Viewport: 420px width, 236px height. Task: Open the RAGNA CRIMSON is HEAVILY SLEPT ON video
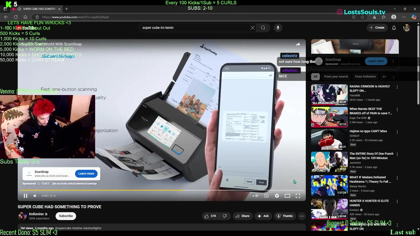click(x=369, y=88)
